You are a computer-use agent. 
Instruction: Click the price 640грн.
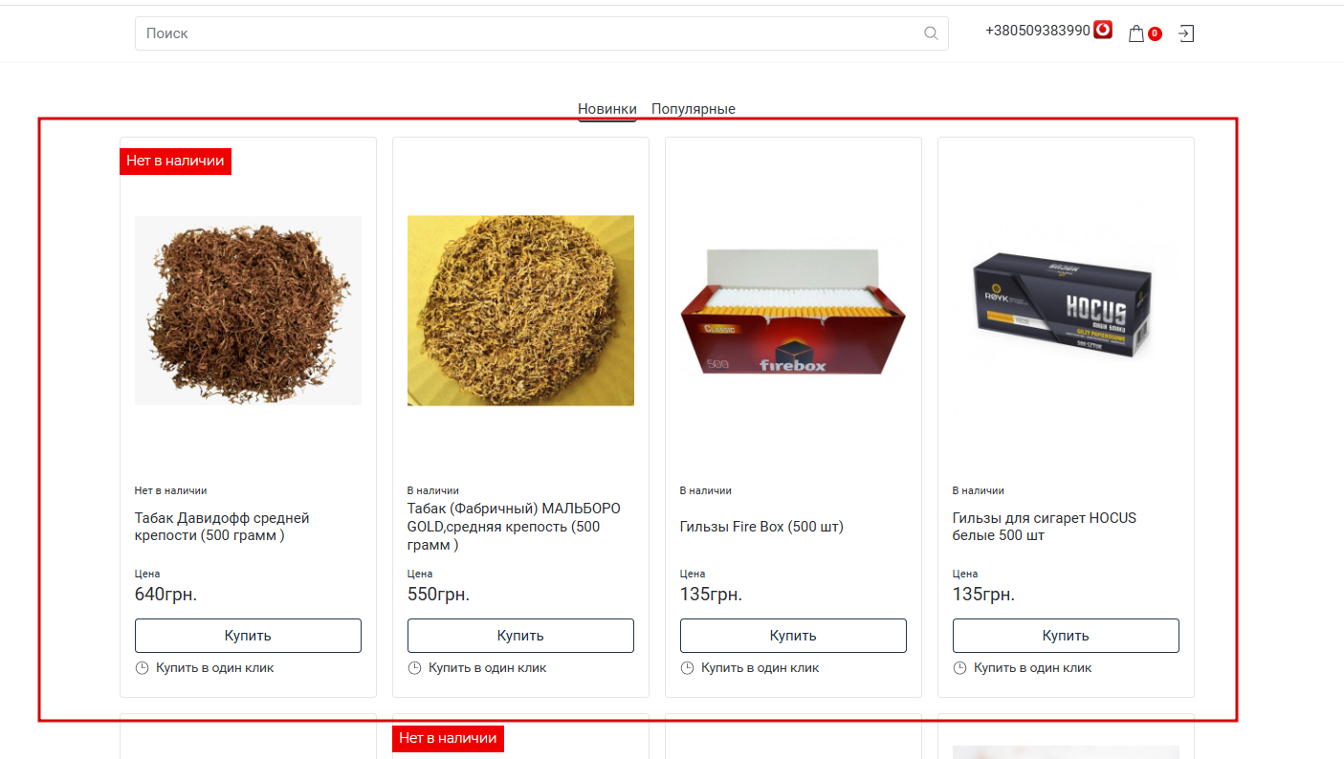tap(165, 595)
